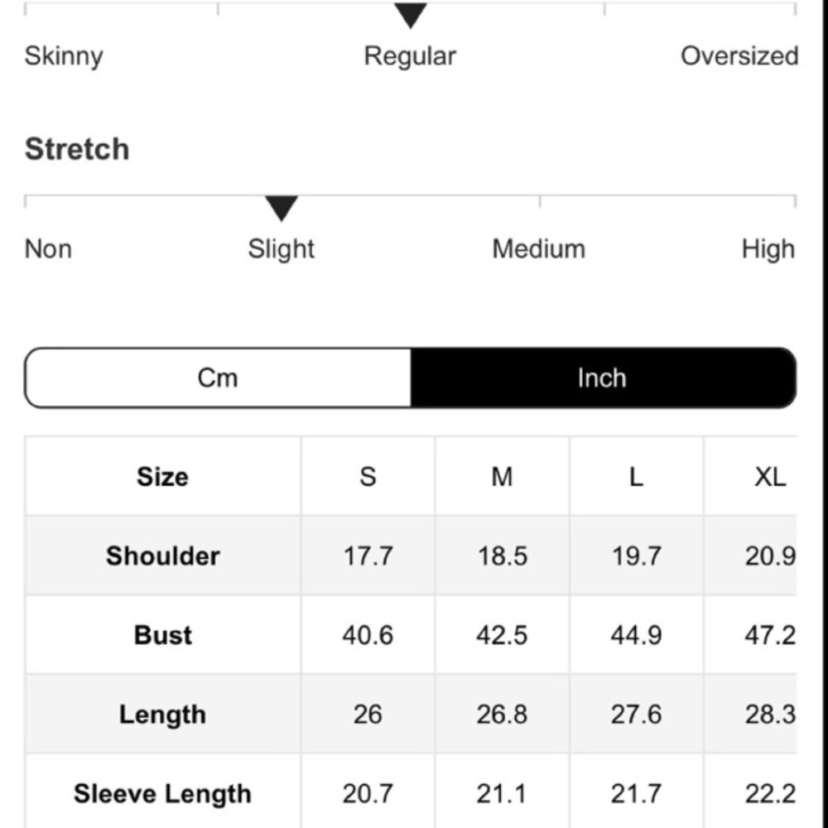Viewport: 828px width, 828px height.
Task: Select the Skinny fit label
Action: click(x=64, y=56)
